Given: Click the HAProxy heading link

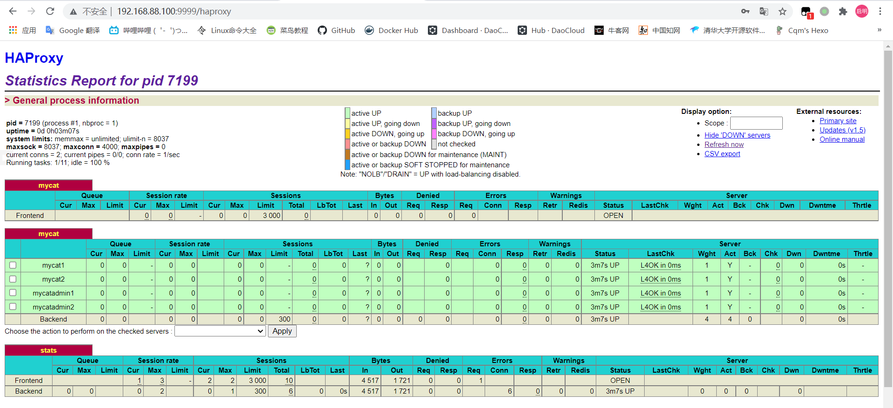Looking at the screenshot, I should 34,58.
